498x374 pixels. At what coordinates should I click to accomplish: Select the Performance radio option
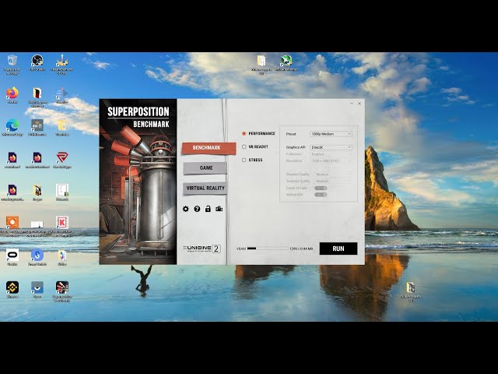[244, 133]
